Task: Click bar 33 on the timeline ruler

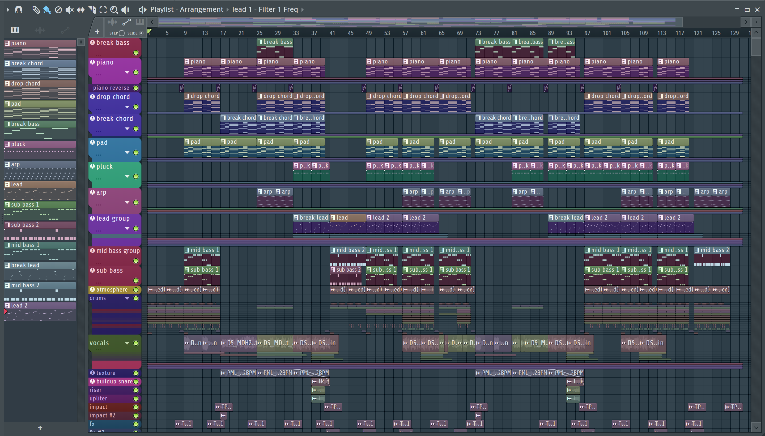Action: [296, 33]
